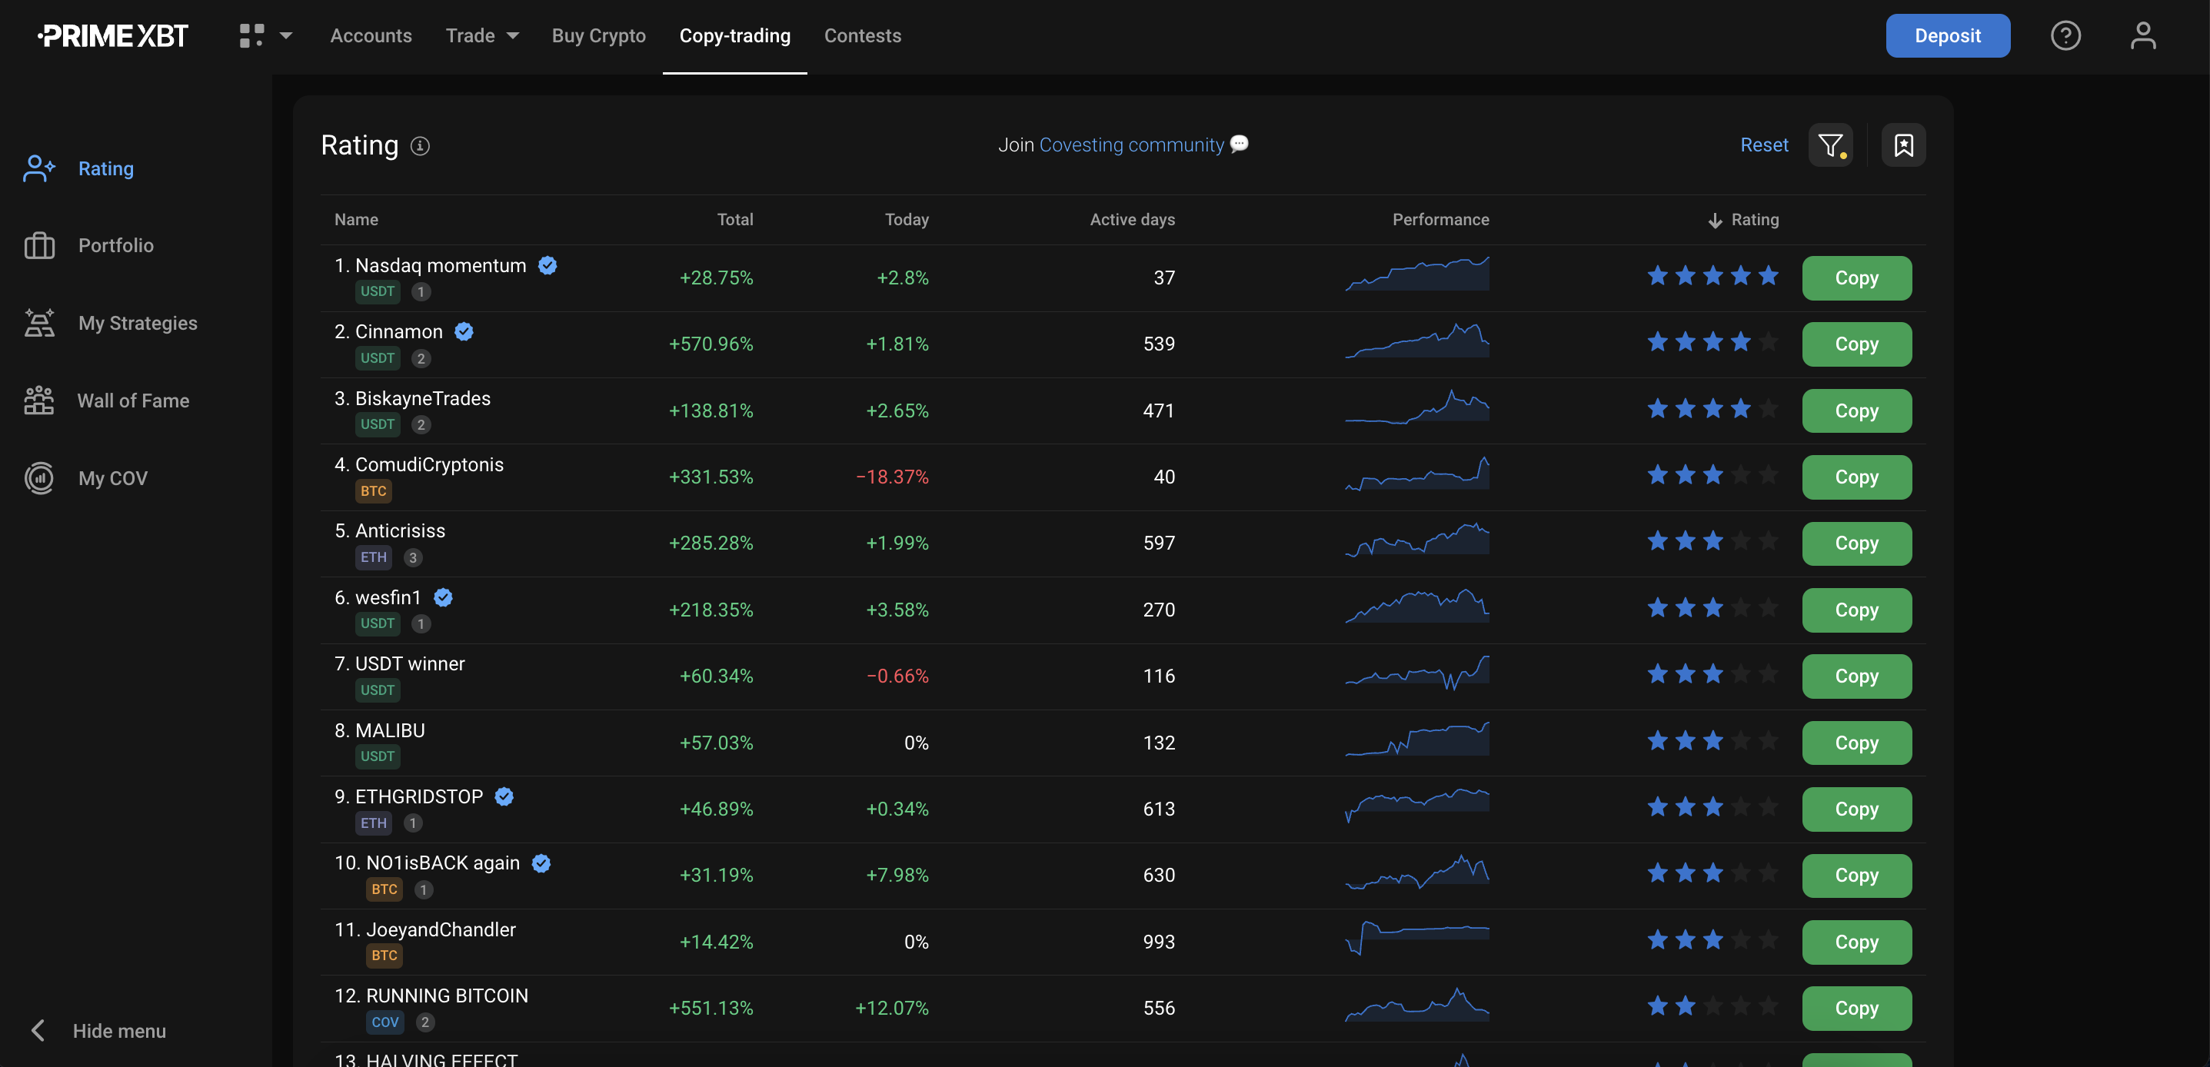Open the help question mark icon

2065,35
